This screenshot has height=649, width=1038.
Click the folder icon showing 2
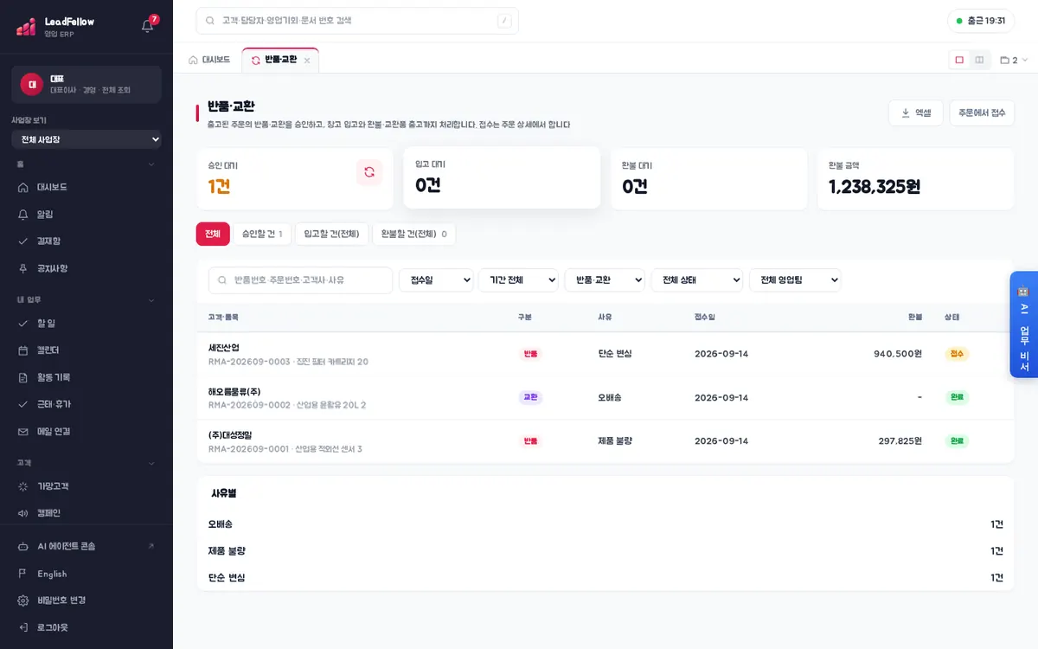(x=1005, y=60)
